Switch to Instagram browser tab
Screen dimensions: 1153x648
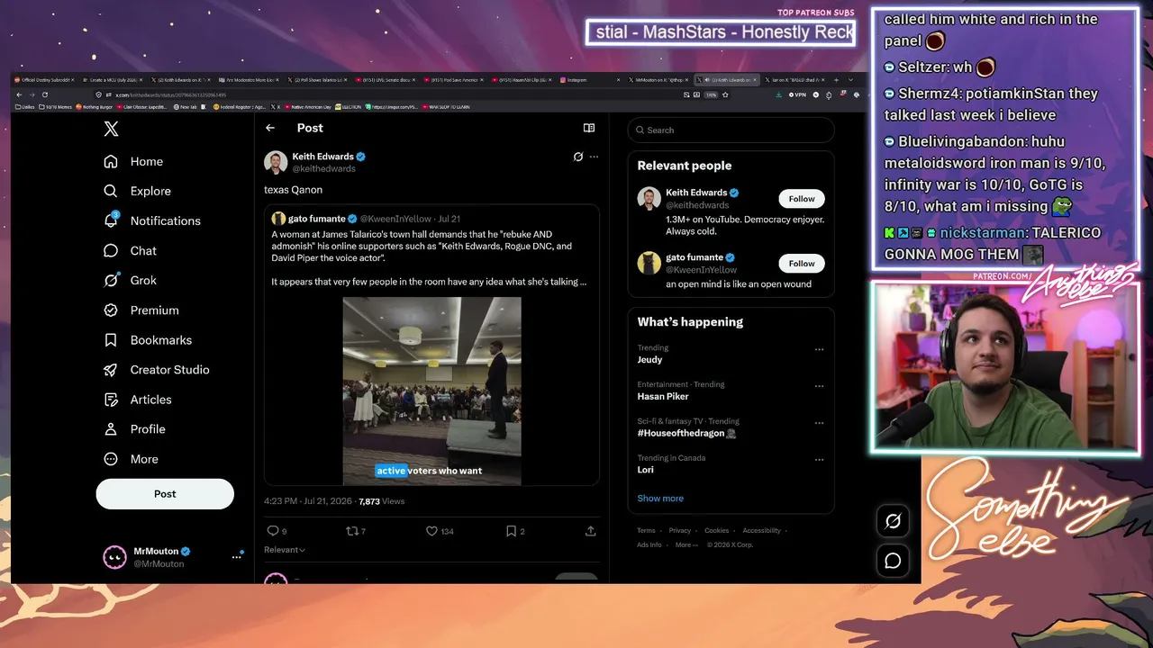[x=590, y=80]
